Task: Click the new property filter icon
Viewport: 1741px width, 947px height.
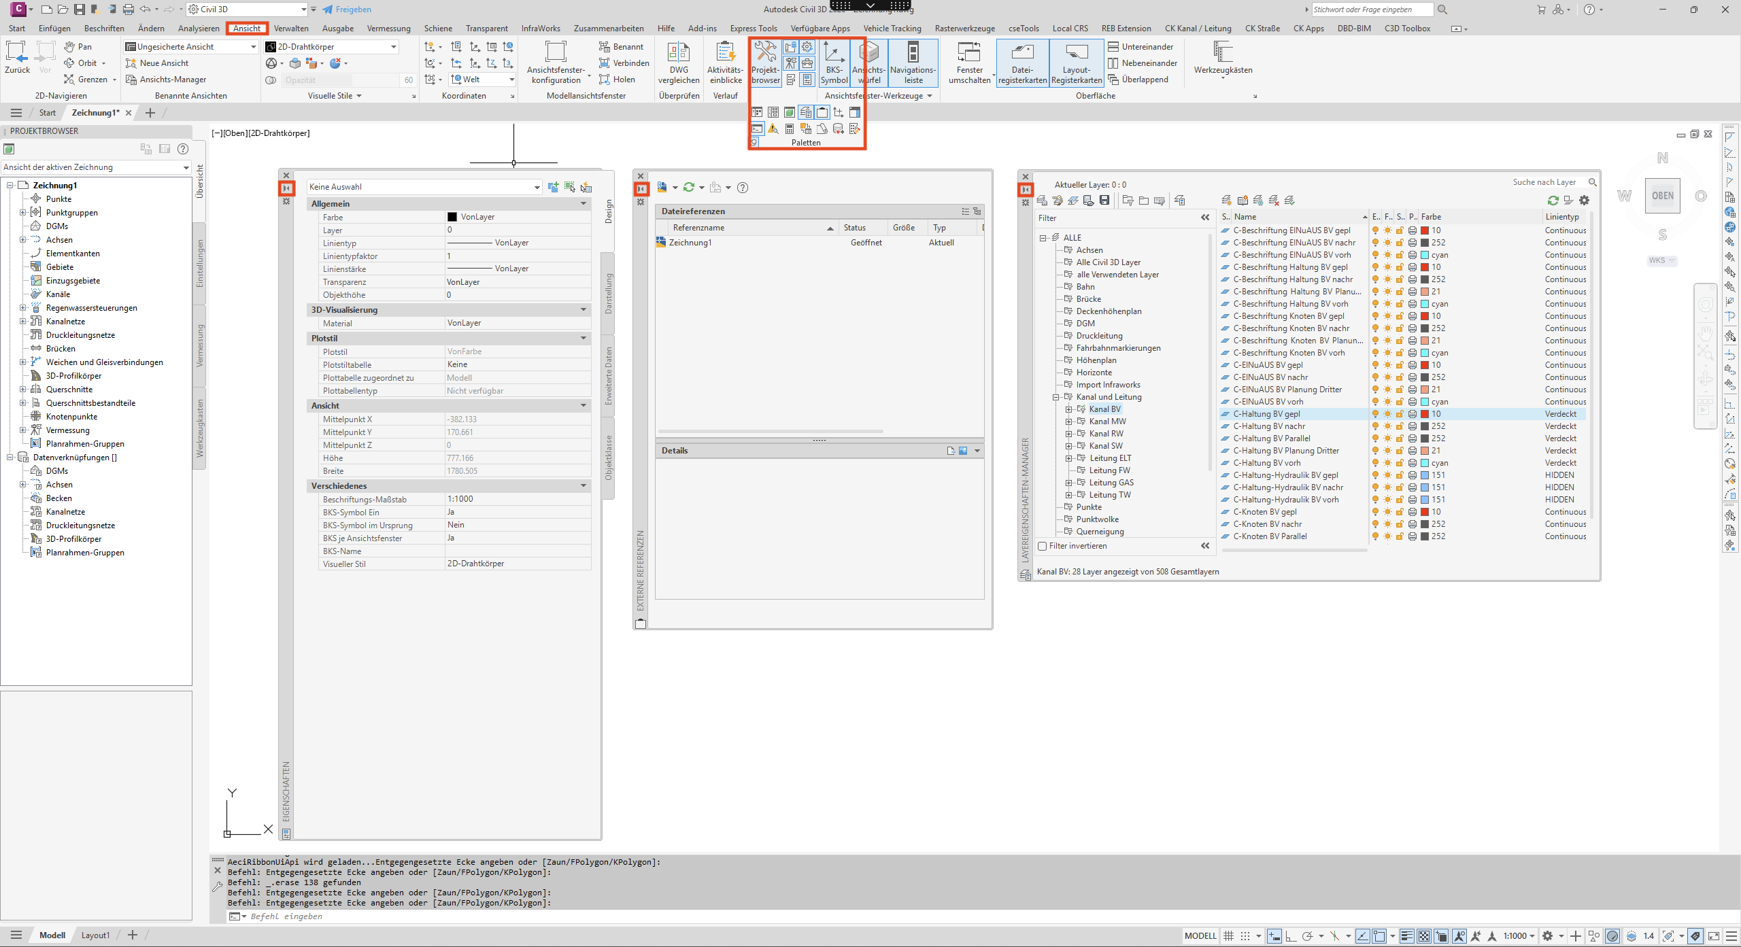Action: (x=1128, y=201)
